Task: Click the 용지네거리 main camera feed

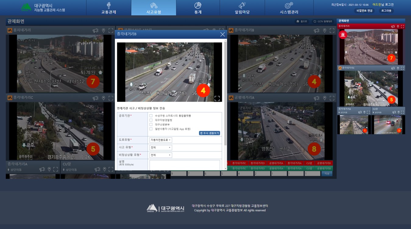Action: coord(60,64)
